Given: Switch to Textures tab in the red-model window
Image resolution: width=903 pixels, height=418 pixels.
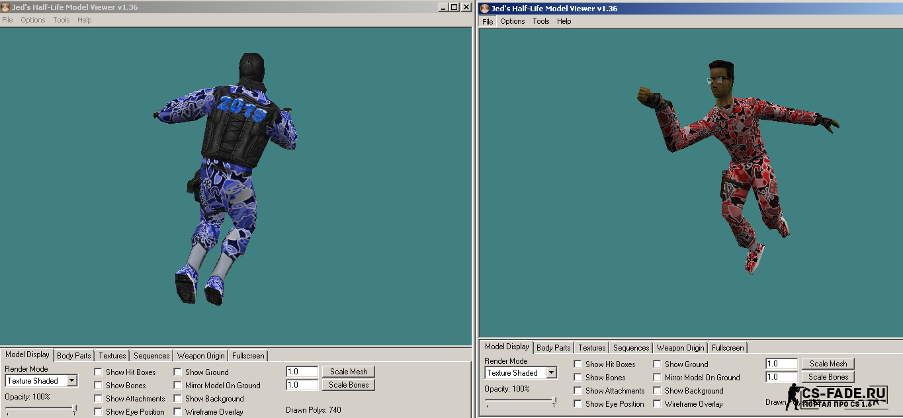Looking at the screenshot, I should [x=592, y=348].
